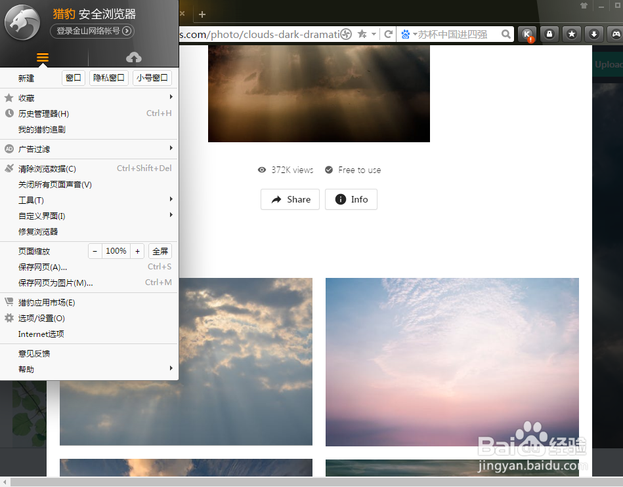Click the broom icon beside 清除浏览数据
This screenshot has width=623, height=487.
pyautogui.click(x=9, y=168)
